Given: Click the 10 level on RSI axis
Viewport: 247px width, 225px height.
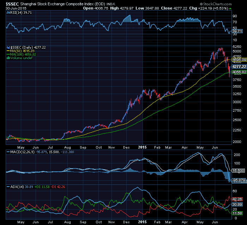Looking at the screenshot, I should pos(235,40).
